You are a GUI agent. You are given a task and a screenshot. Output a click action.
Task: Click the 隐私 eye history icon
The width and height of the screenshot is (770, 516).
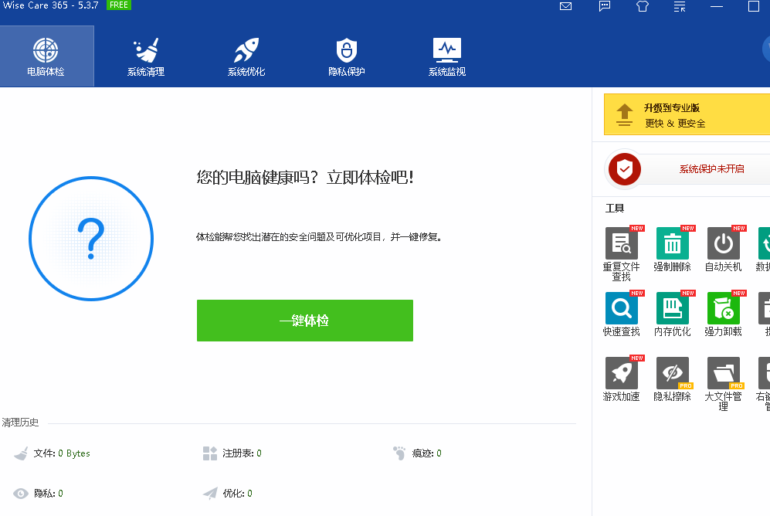tap(21, 494)
